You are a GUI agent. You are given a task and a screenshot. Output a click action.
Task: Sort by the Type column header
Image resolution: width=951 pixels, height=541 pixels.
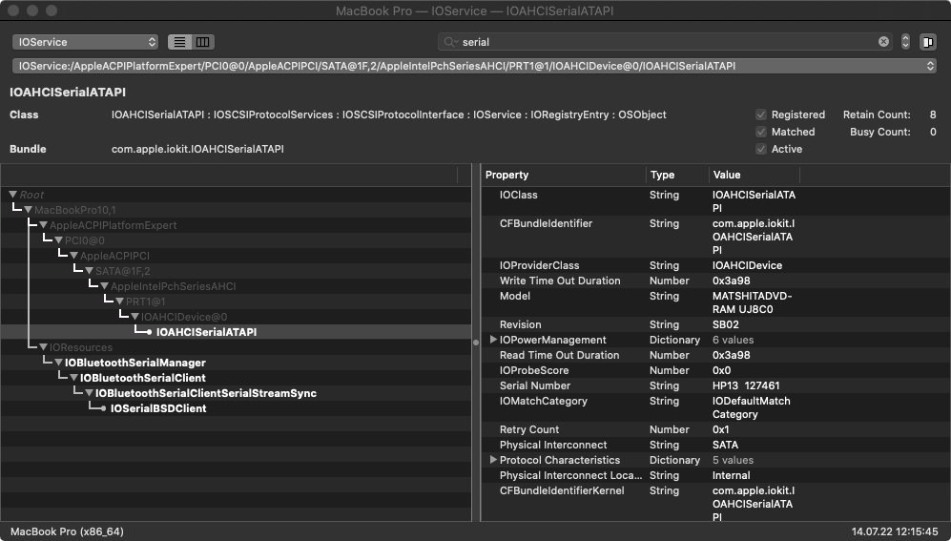pyautogui.click(x=677, y=175)
